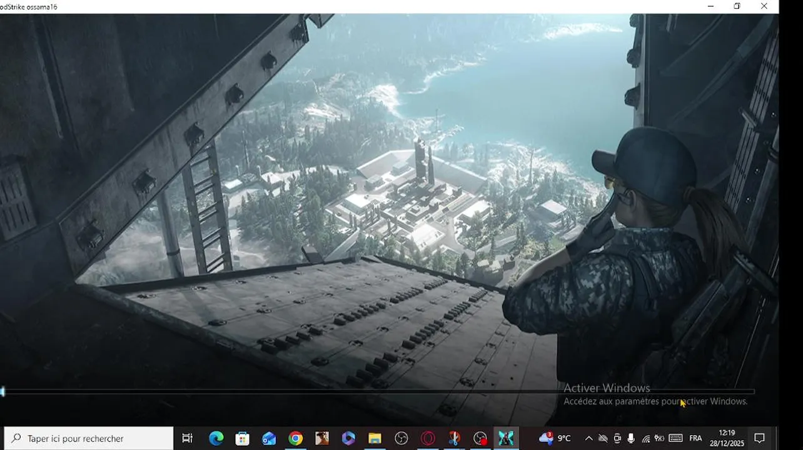
Task: Launch Google Chrome from the taskbar
Action: [x=295, y=439]
